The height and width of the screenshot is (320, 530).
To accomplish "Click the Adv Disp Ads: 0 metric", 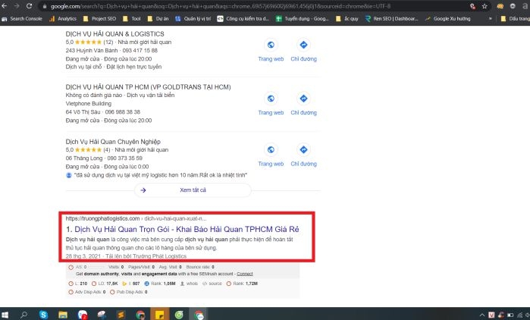I will (x=87, y=292).
